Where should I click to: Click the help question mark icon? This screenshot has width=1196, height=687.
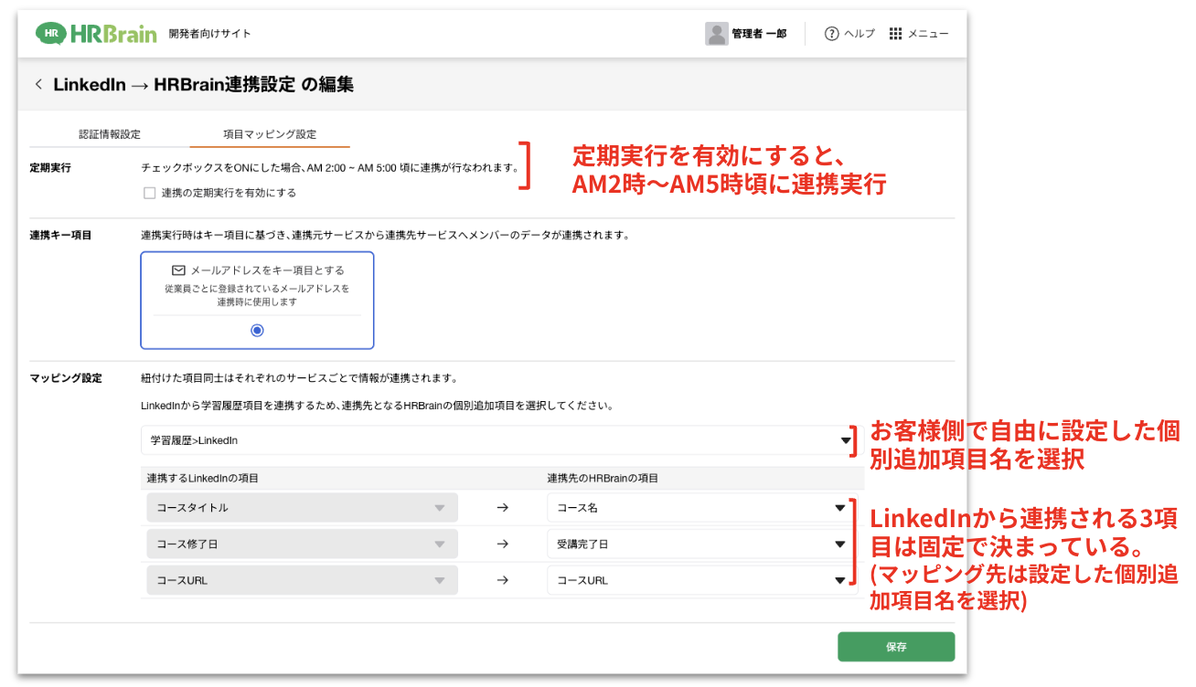click(x=831, y=34)
